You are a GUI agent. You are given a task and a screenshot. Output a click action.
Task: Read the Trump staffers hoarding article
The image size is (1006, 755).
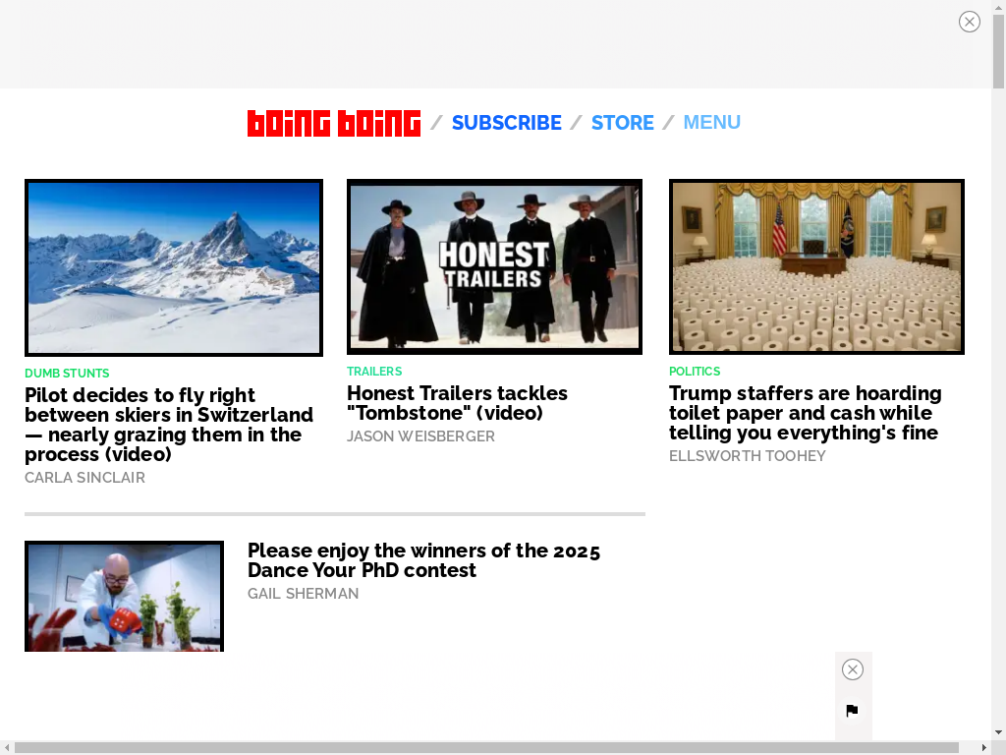pyautogui.click(x=806, y=413)
